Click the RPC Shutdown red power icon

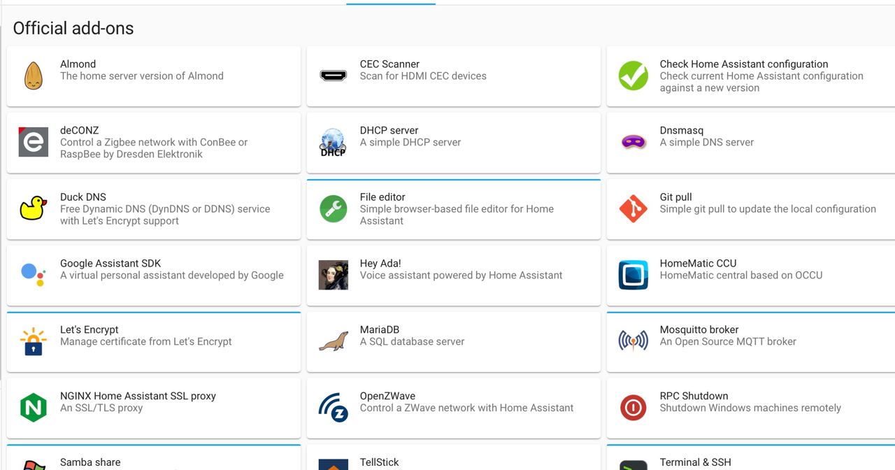coord(633,408)
